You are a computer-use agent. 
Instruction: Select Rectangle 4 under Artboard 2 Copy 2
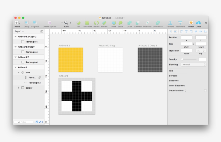(29, 42)
